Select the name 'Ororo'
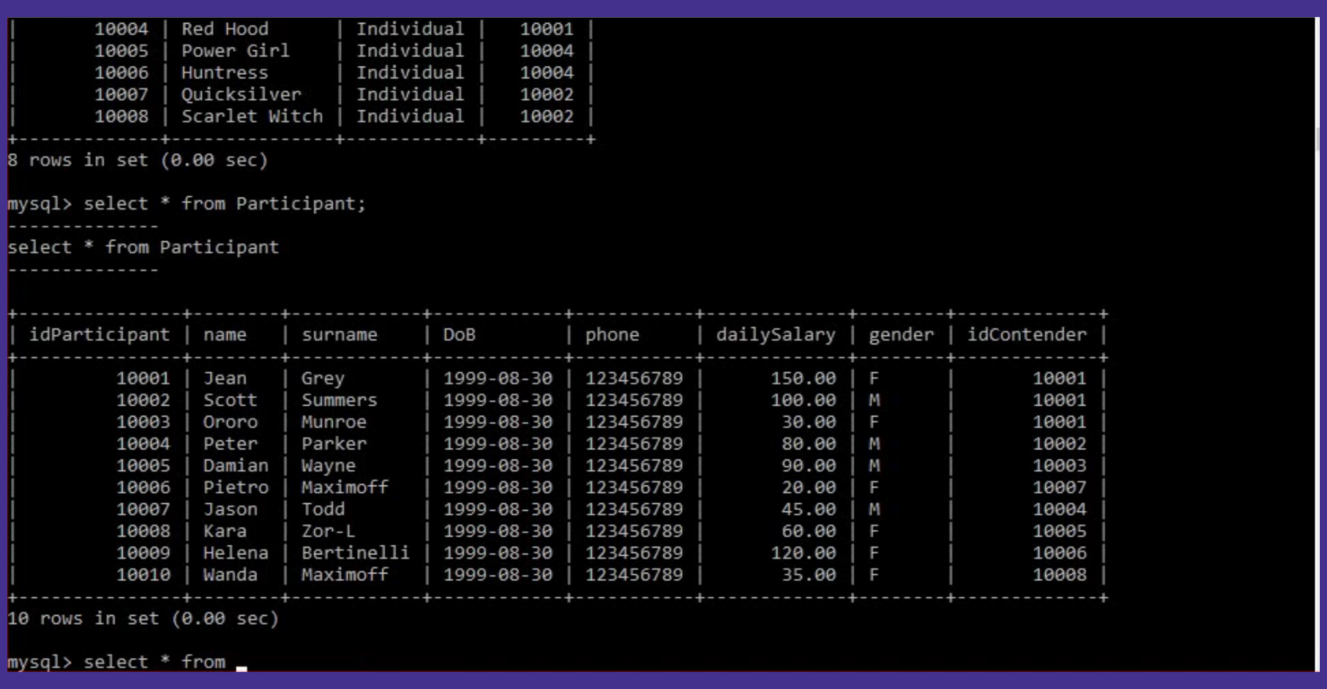 [230, 421]
